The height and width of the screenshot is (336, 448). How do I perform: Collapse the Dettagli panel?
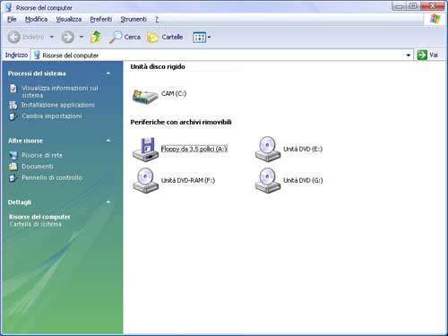click(x=108, y=202)
